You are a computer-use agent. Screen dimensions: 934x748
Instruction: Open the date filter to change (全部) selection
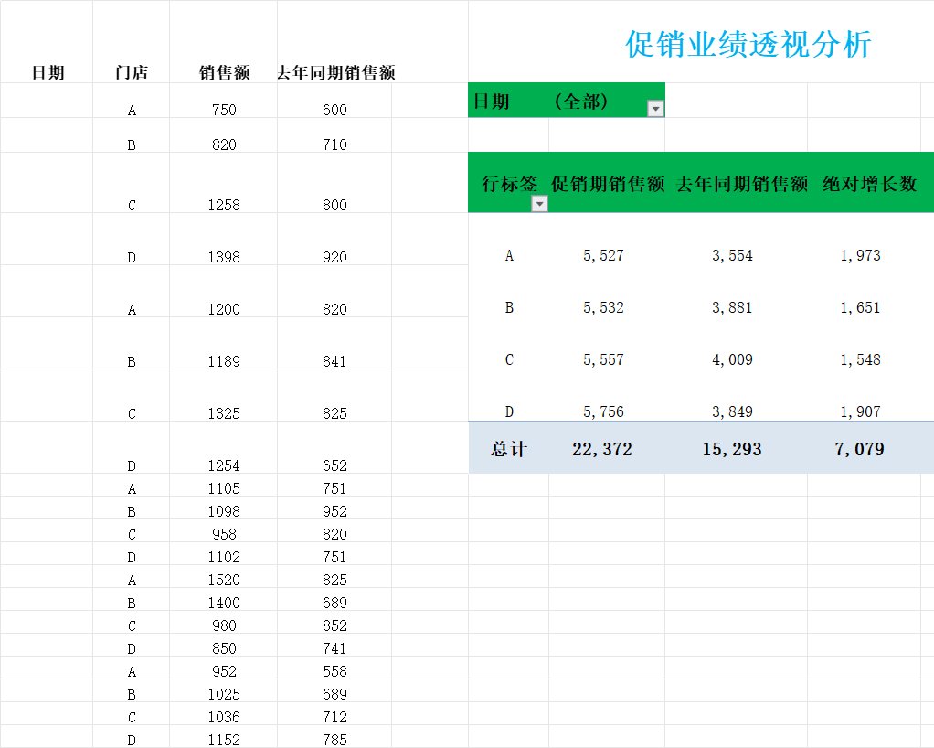pos(655,109)
